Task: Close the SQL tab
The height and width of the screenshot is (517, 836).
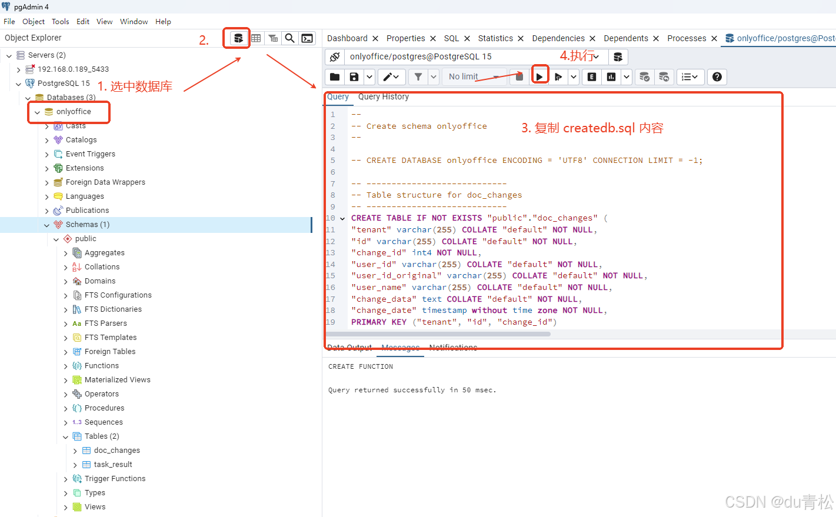Action: click(x=467, y=39)
